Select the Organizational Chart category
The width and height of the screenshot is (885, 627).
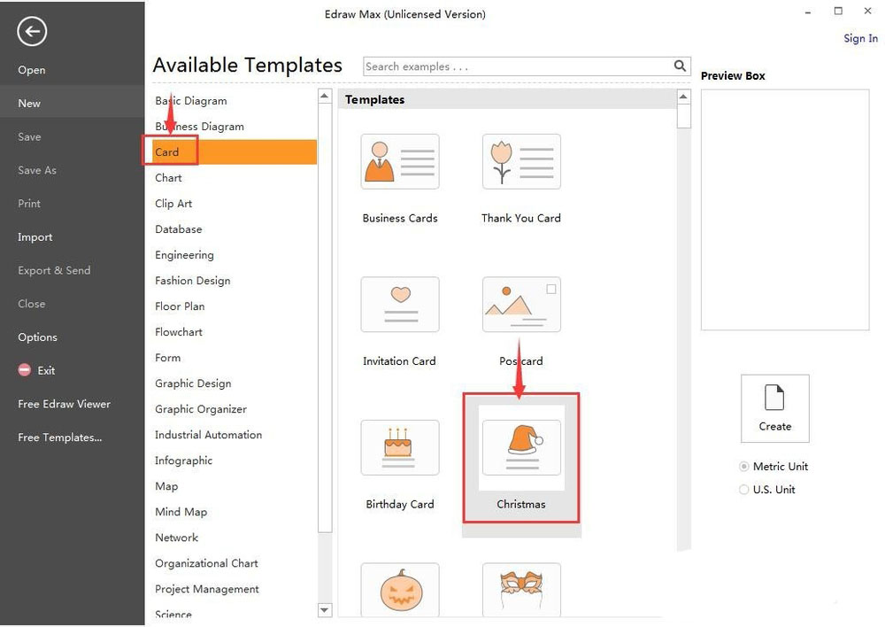point(206,563)
